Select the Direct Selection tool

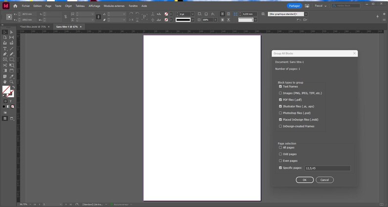click(11, 32)
